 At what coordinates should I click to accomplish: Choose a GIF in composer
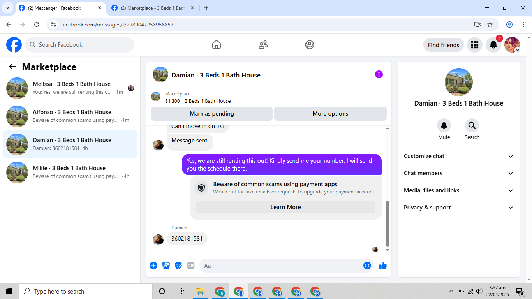(190, 266)
